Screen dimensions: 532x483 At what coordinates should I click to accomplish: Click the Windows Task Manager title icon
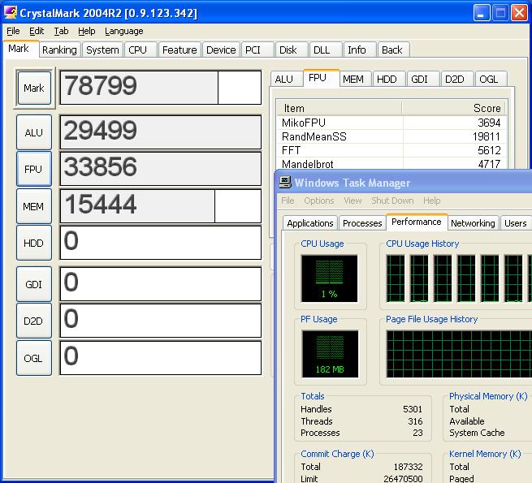pos(284,183)
